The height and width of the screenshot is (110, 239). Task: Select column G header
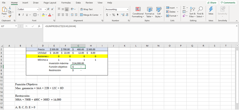click(78, 46)
